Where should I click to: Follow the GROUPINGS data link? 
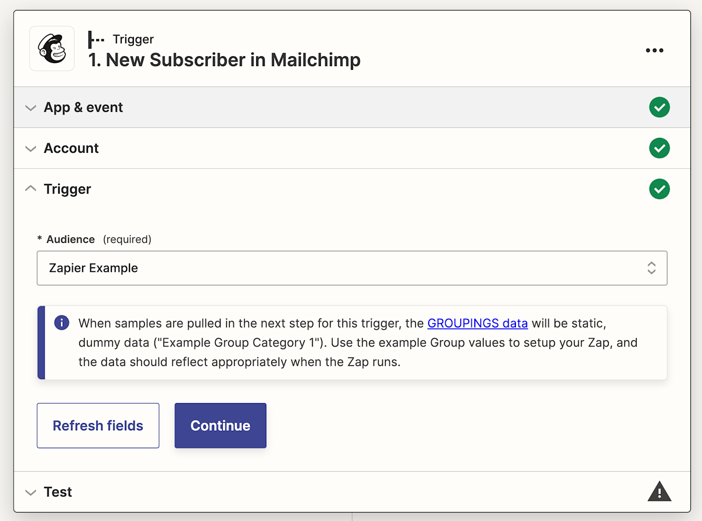[477, 323]
